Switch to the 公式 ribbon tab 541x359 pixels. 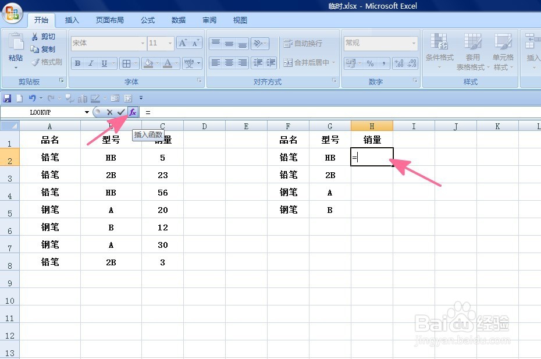147,20
